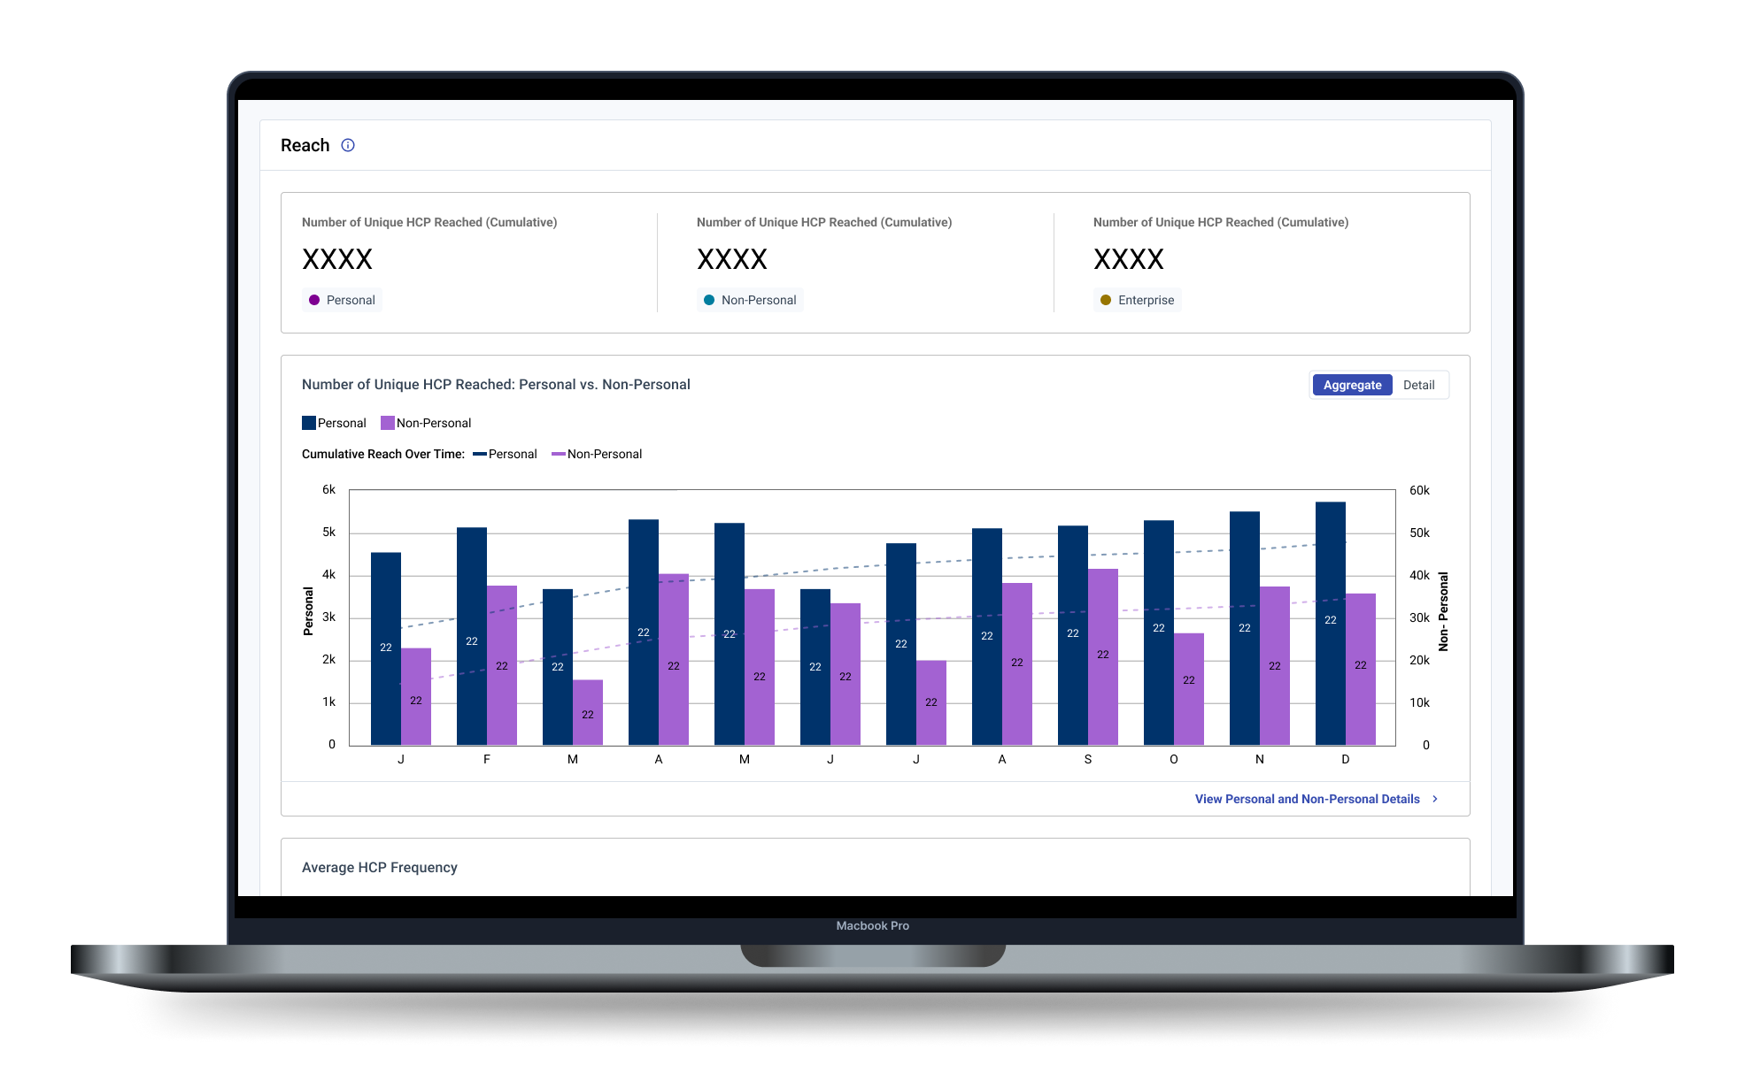Switch chart to Aggregate view
This screenshot has width=1745, height=1081.
1352,385
